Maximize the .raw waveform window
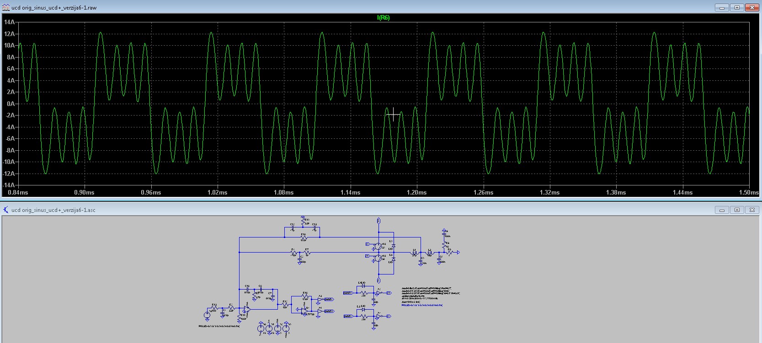The image size is (762, 343). (737, 7)
